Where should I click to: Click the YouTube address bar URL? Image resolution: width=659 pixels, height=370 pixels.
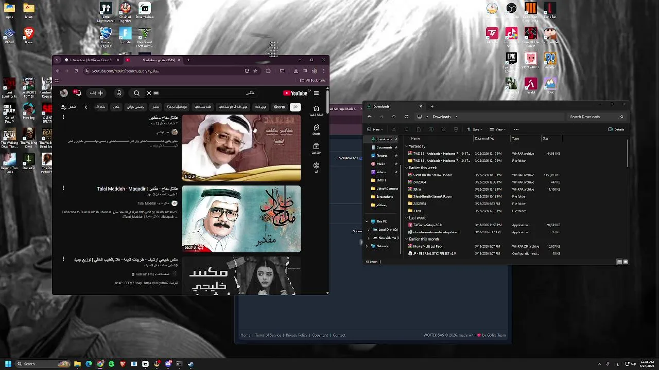click(x=126, y=71)
